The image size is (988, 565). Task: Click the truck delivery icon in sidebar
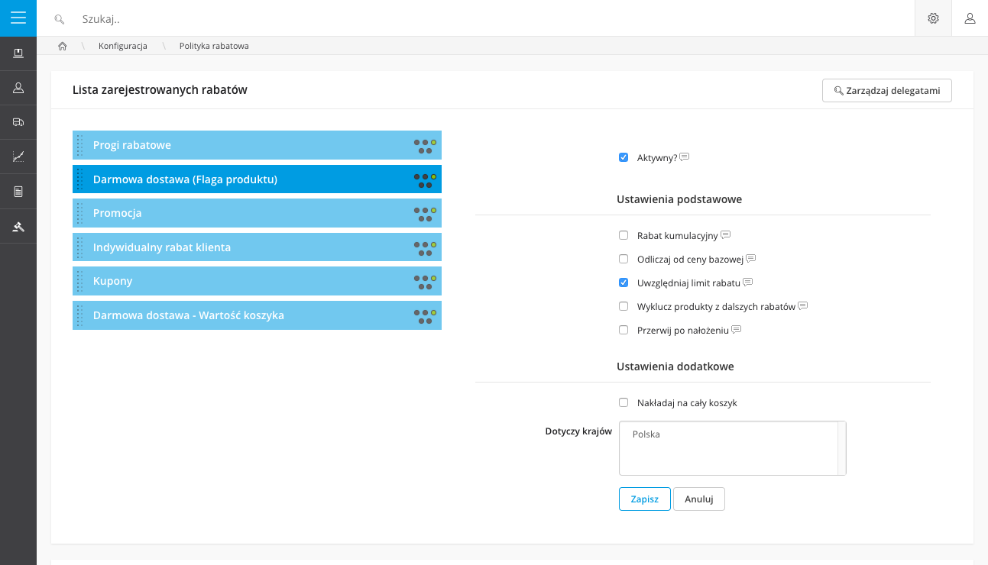coord(18,122)
